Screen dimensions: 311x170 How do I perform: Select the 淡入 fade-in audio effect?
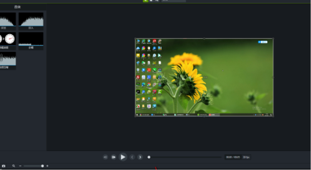(31, 21)
